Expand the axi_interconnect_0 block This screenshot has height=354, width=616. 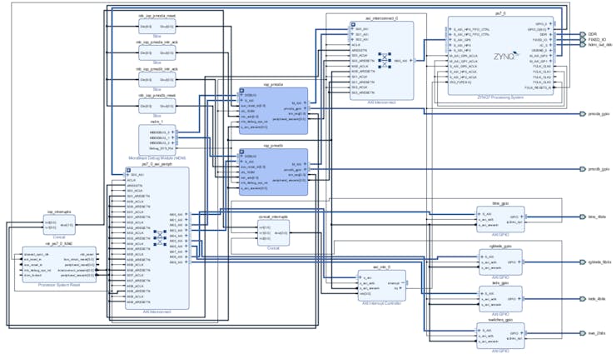[x=353, y=24]
